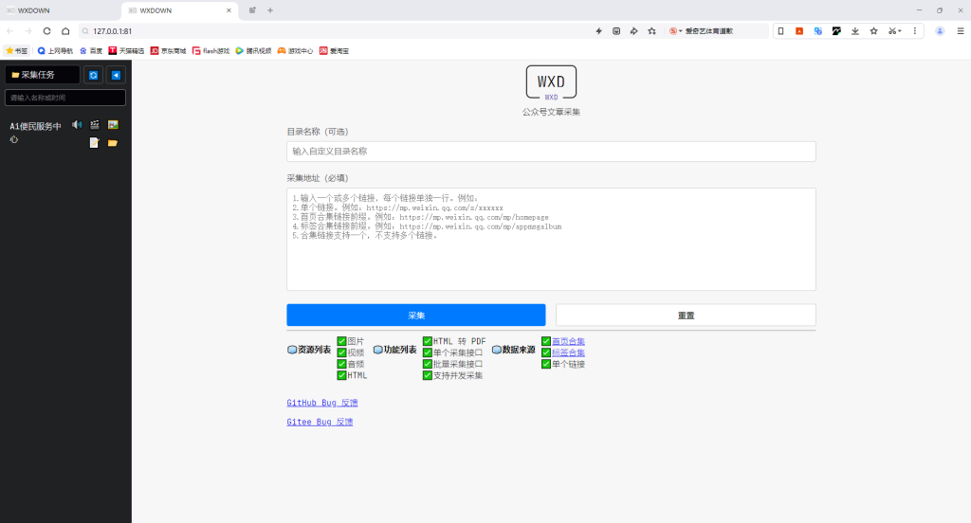The width and height of the screenshot is (971, 523).
Task: Open the 京东商城 bookmark
Action: tap(169, 51)
